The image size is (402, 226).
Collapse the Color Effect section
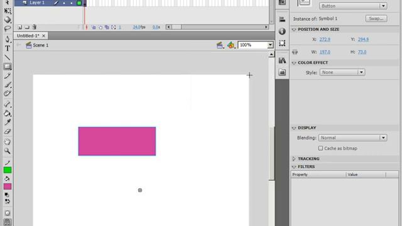click(294, 63)
